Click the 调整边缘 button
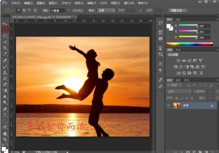 tap(178, 11)
